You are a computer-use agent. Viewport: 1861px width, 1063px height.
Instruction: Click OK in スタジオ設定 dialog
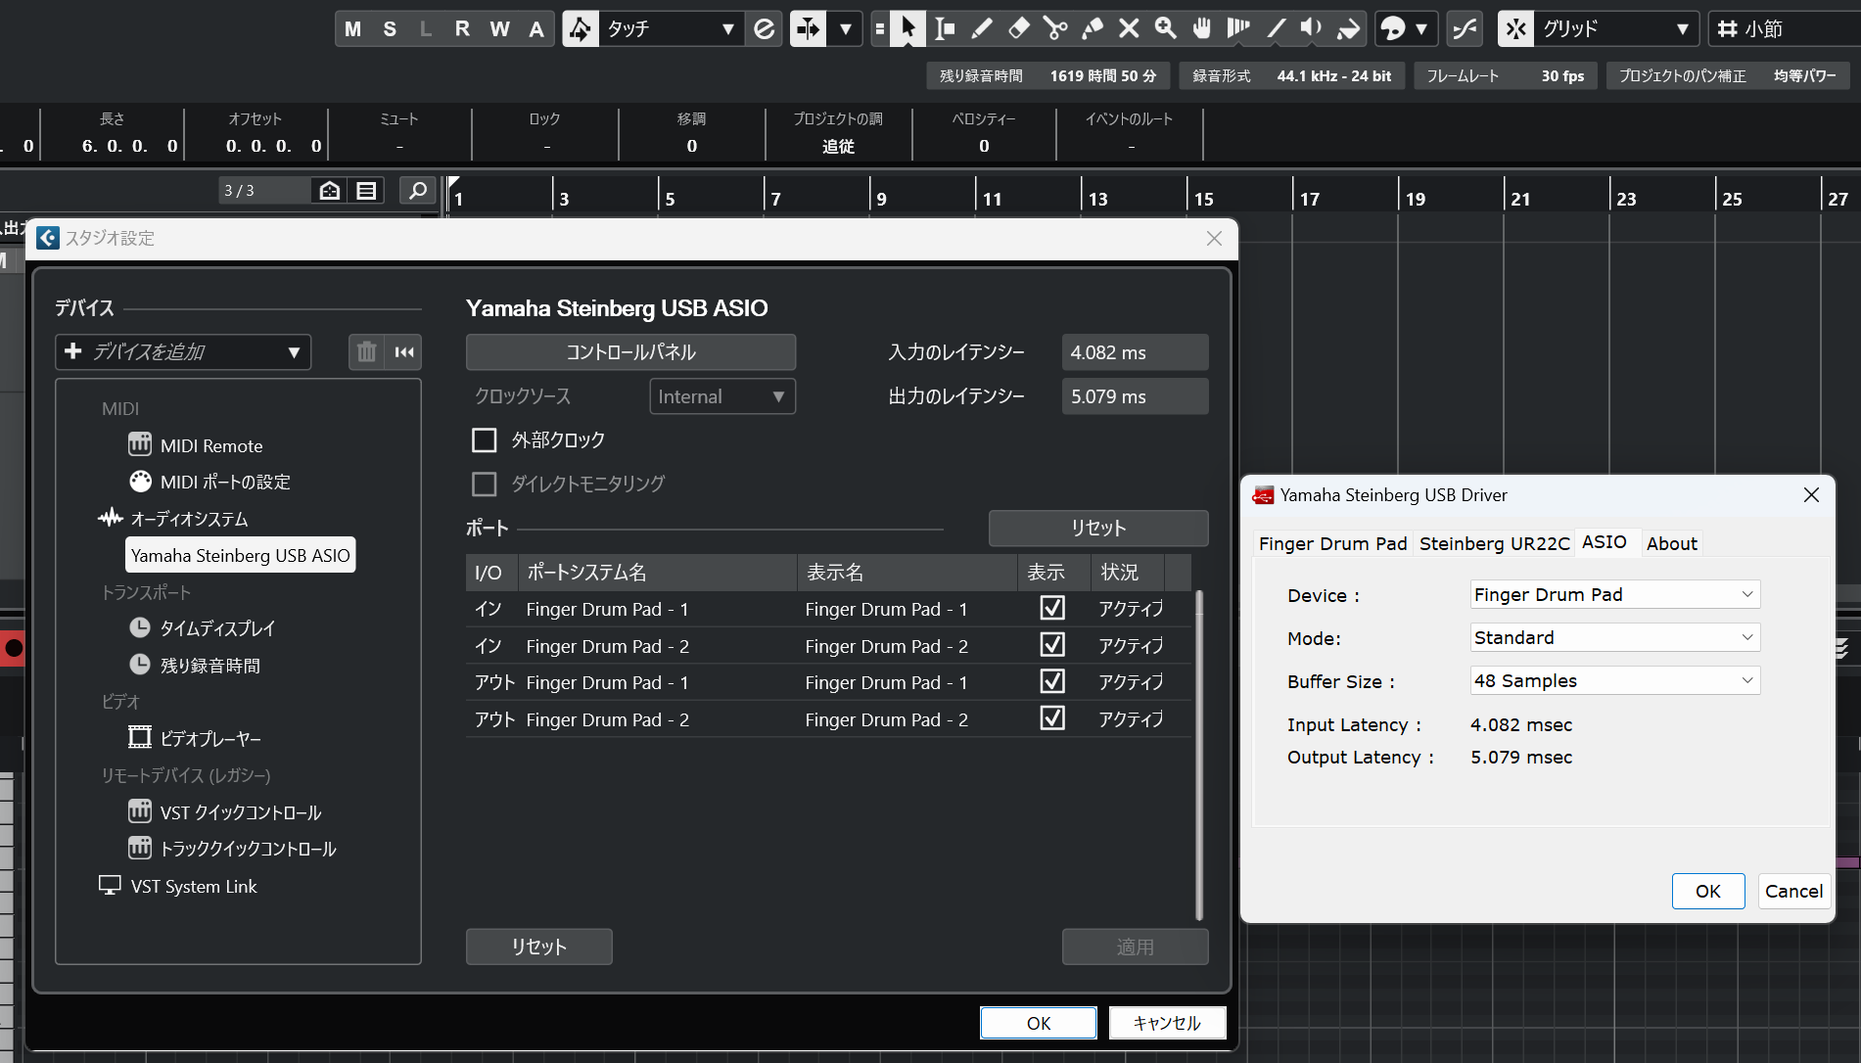click(1039, 1023)
